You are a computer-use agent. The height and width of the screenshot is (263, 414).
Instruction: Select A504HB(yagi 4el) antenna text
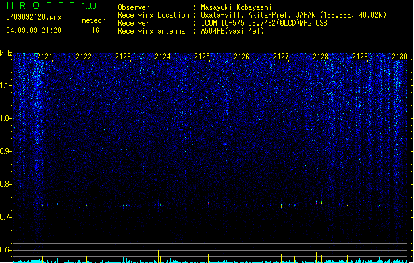[x=232, y=31]
